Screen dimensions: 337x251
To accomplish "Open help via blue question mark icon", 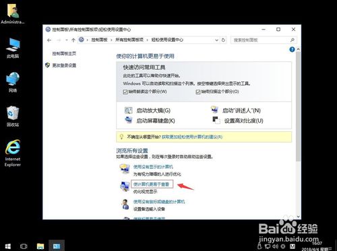I will [292, 49].
